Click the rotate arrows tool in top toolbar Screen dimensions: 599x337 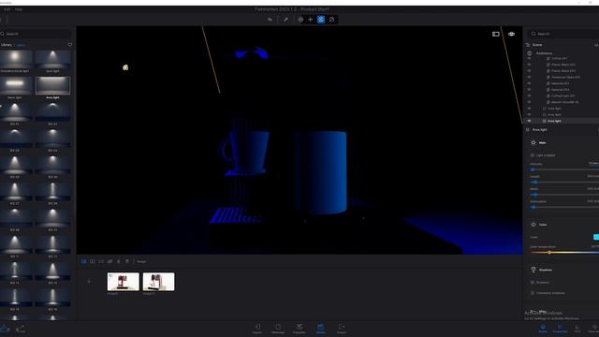(x=331, y=20)
